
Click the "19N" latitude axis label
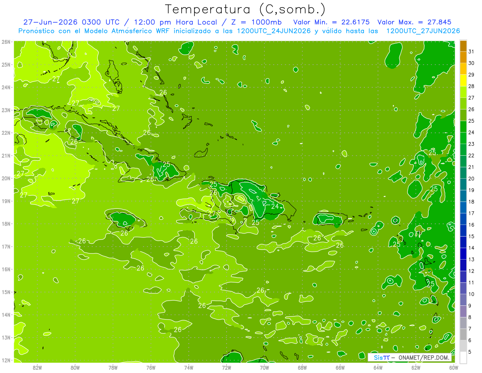6,201
